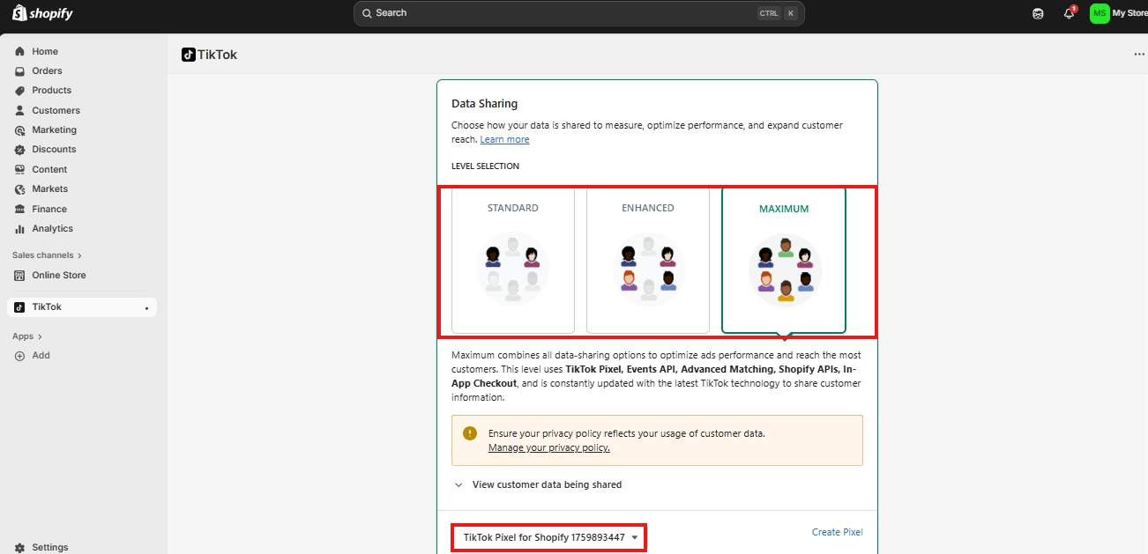Image resolution: width=1148 pixels, height=554 pixels.
Task: Select the Standard data sharing level
Action: 512,261
